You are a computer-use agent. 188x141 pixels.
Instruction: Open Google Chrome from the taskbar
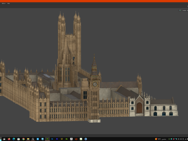(x=23, y=139)
